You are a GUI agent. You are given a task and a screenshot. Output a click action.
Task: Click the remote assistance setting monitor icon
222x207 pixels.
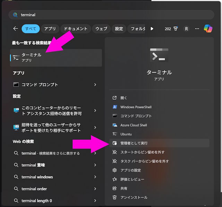coord(16,110)
